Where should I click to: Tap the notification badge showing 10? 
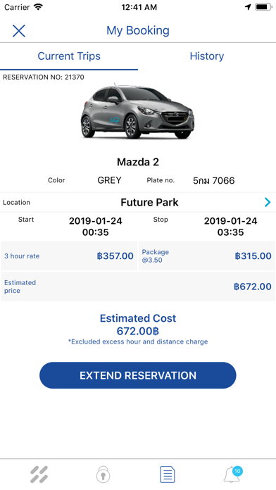coord(237,471)
